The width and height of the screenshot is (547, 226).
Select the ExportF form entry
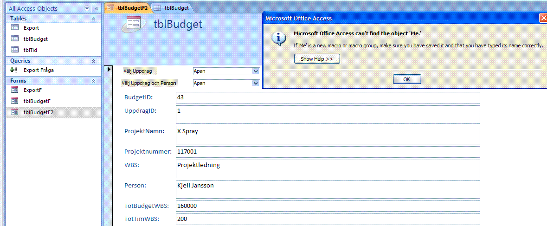53,90
